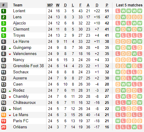Click Valenciennes' red down-arrow movement icon
This screenshot has height=132, width=144.
[10, 54]
